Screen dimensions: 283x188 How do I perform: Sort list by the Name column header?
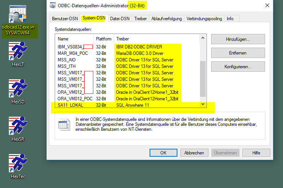click(x=74, y=39)
